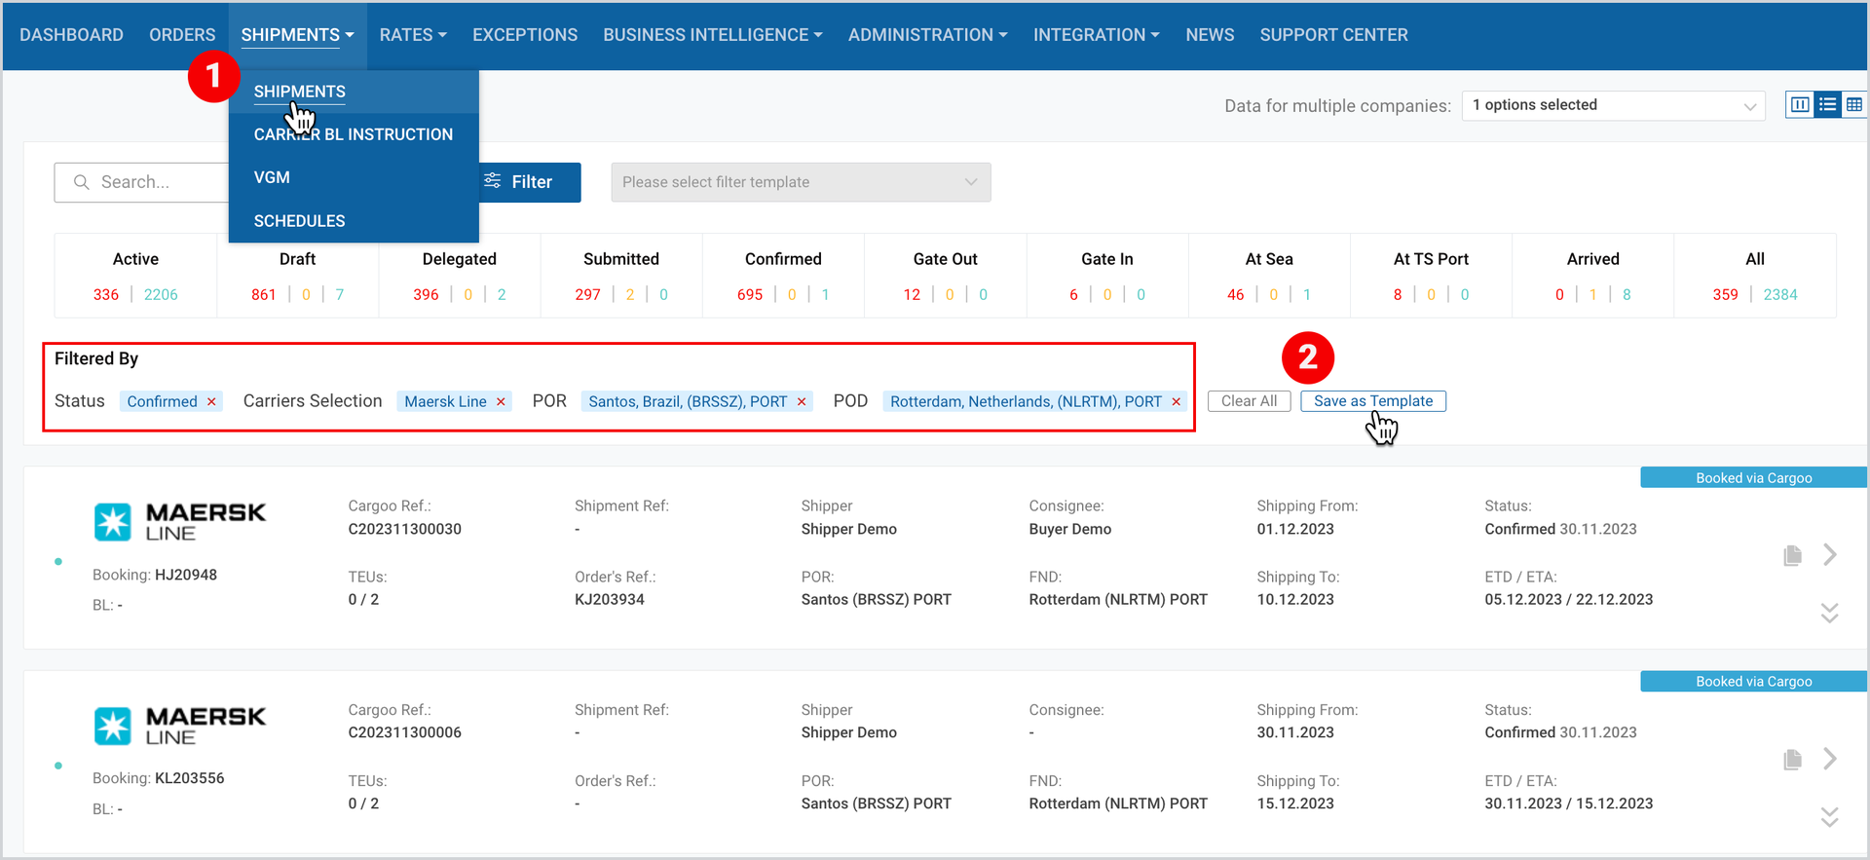Screen dimensions: 1870x860
Task: Click the Maersk Line logo for booking HJ20948
Action: click(x=180, y=522)
